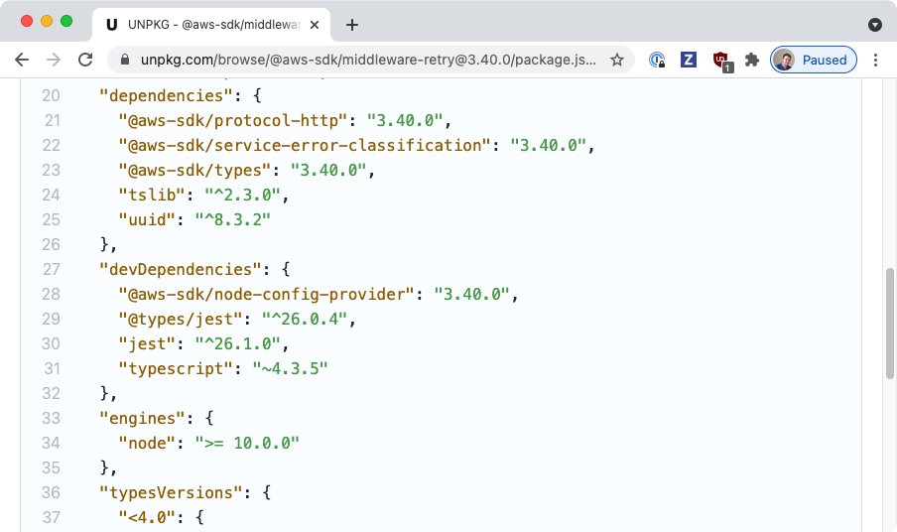Reload the unpkg page
This screenshot has width=897, height=532.
[85, 60]
